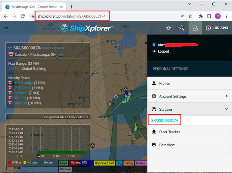Viewport: 232px width, 173px height.
Task: Click the Logout arrow icon
Action: [154, 51]
